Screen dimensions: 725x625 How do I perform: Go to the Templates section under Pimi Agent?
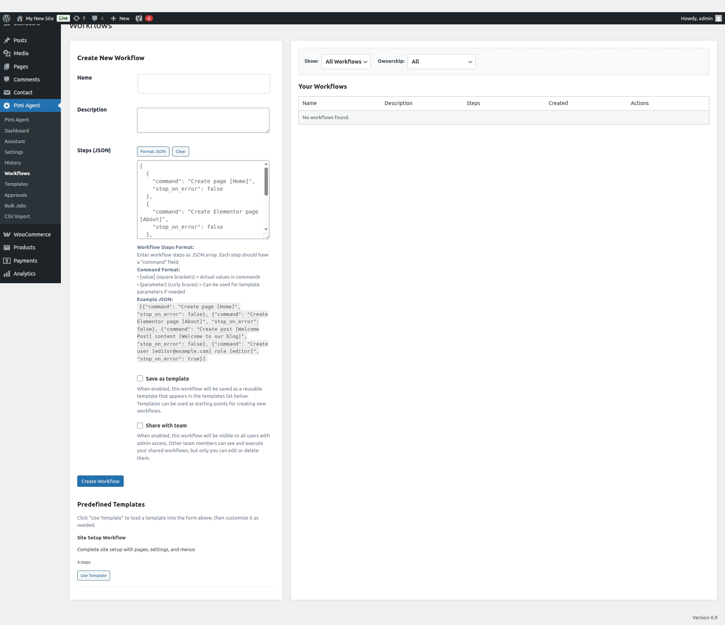tap(16, 184)
